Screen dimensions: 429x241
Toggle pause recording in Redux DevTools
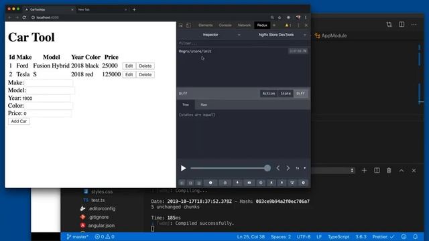tap(210, 183)
